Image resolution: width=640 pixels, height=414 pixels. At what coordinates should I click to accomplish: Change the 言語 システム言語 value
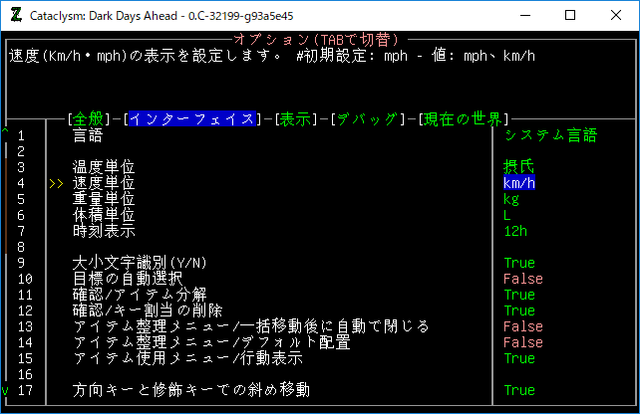551,135
